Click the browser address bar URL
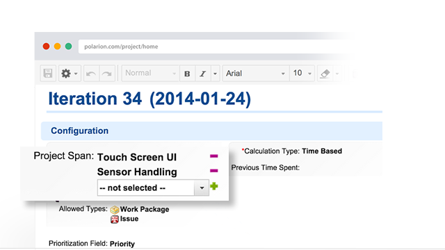Image resolution: width=445 pixels, height=250 pixels. 121,47
